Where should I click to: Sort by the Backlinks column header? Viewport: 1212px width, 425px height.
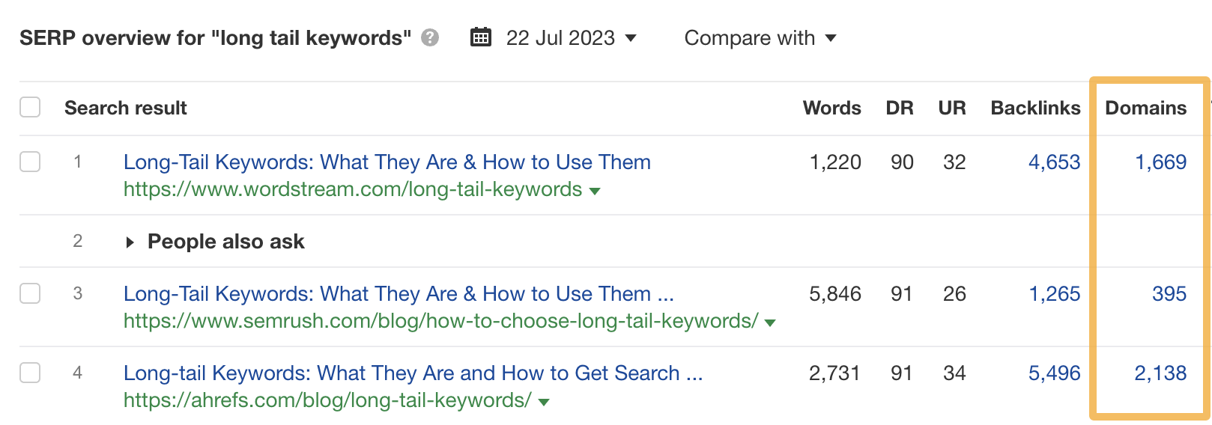coord(1035,108)
